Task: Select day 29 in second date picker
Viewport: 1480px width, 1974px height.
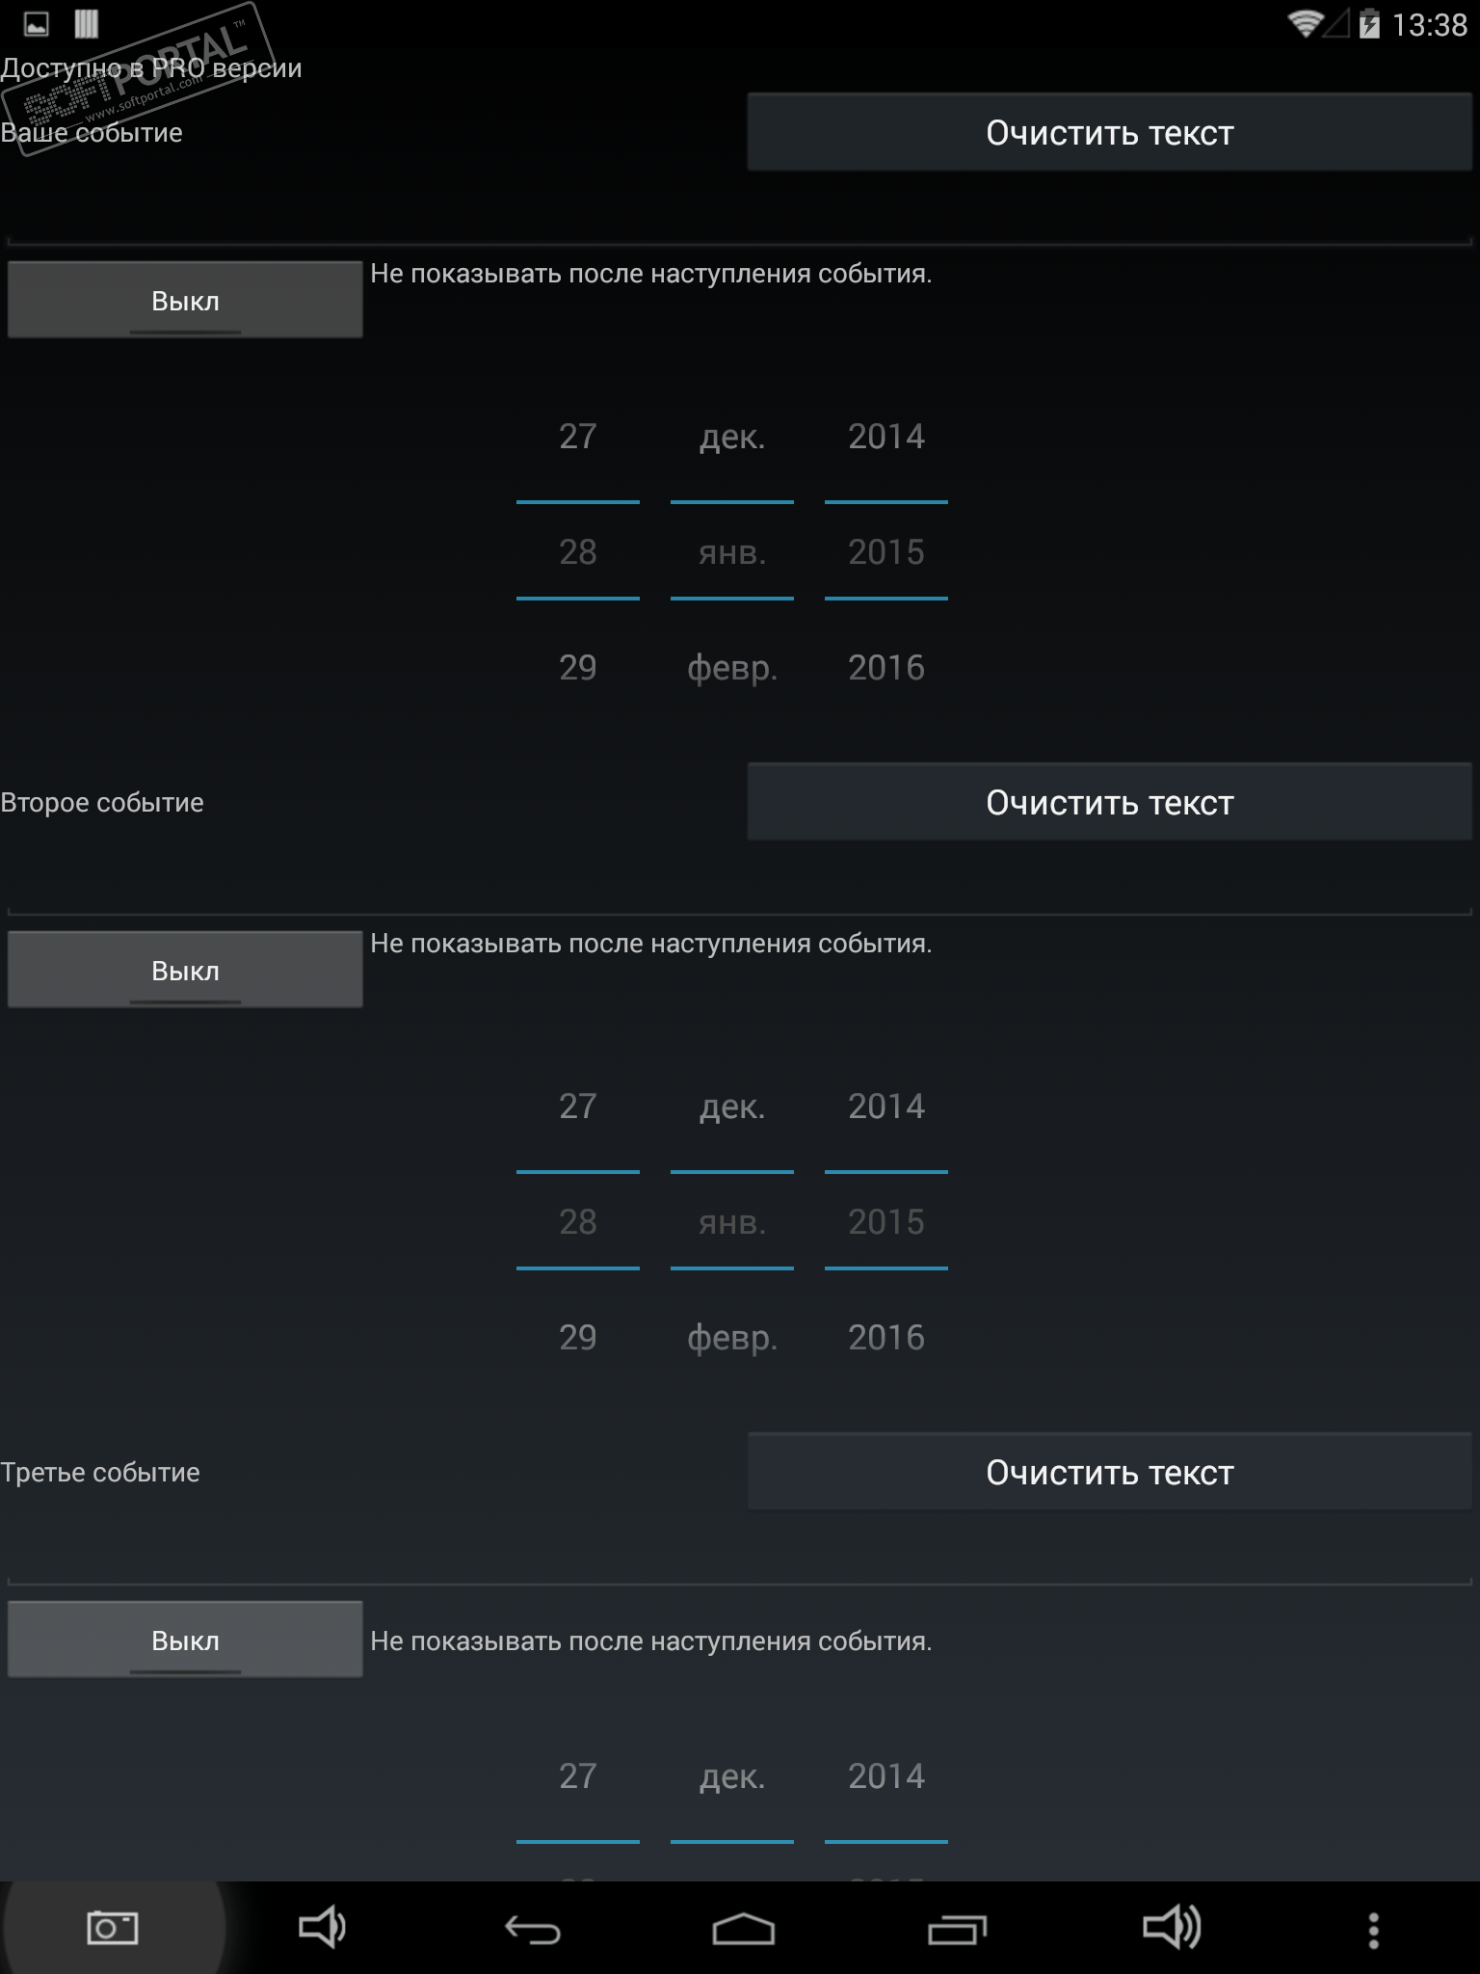Action: (578, 1338)
